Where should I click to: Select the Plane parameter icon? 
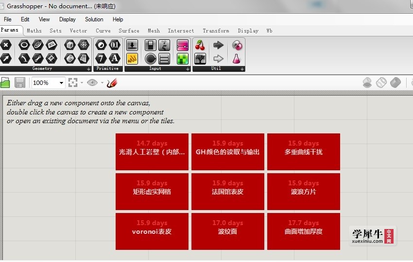point(52,58)
